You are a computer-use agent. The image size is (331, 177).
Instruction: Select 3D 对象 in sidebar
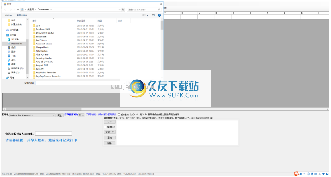pos(13,40)
